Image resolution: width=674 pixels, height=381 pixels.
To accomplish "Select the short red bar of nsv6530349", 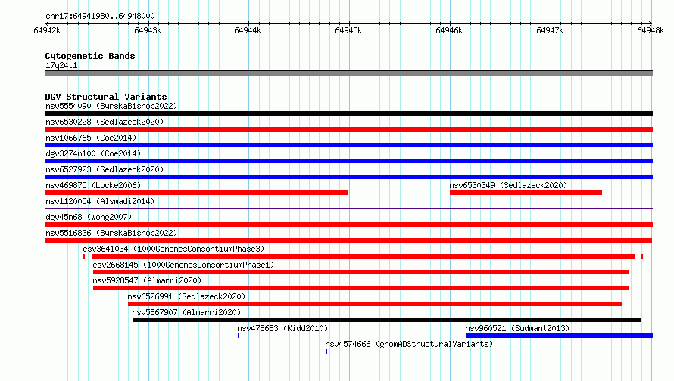I will point(526,193).
